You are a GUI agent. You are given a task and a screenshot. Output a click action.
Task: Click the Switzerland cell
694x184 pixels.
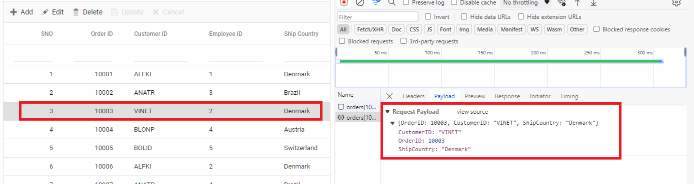300,148
